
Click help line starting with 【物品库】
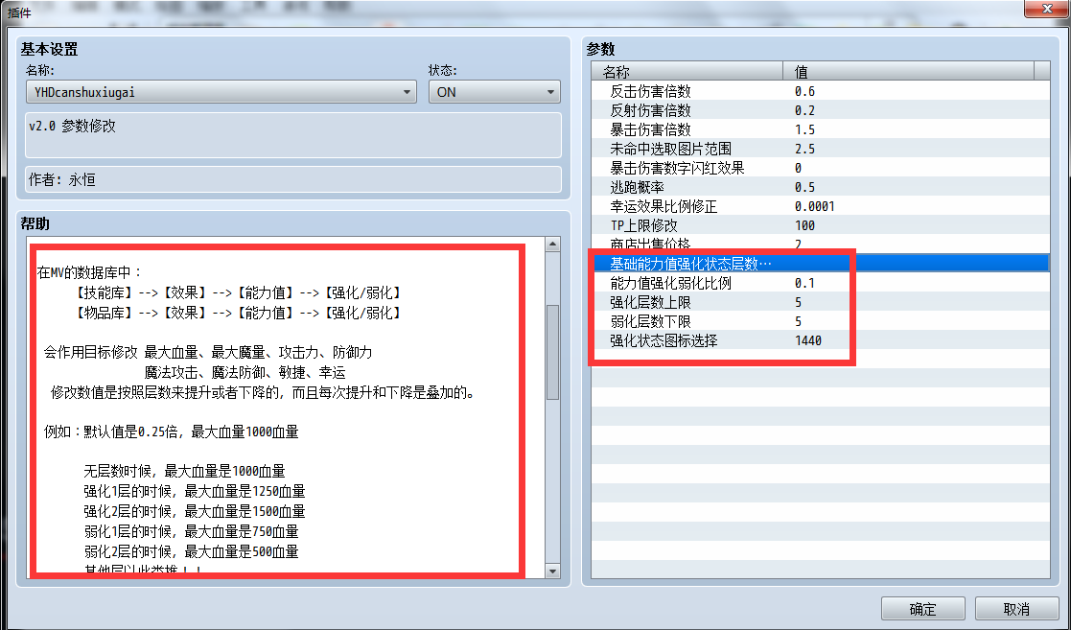coord(238,313)
